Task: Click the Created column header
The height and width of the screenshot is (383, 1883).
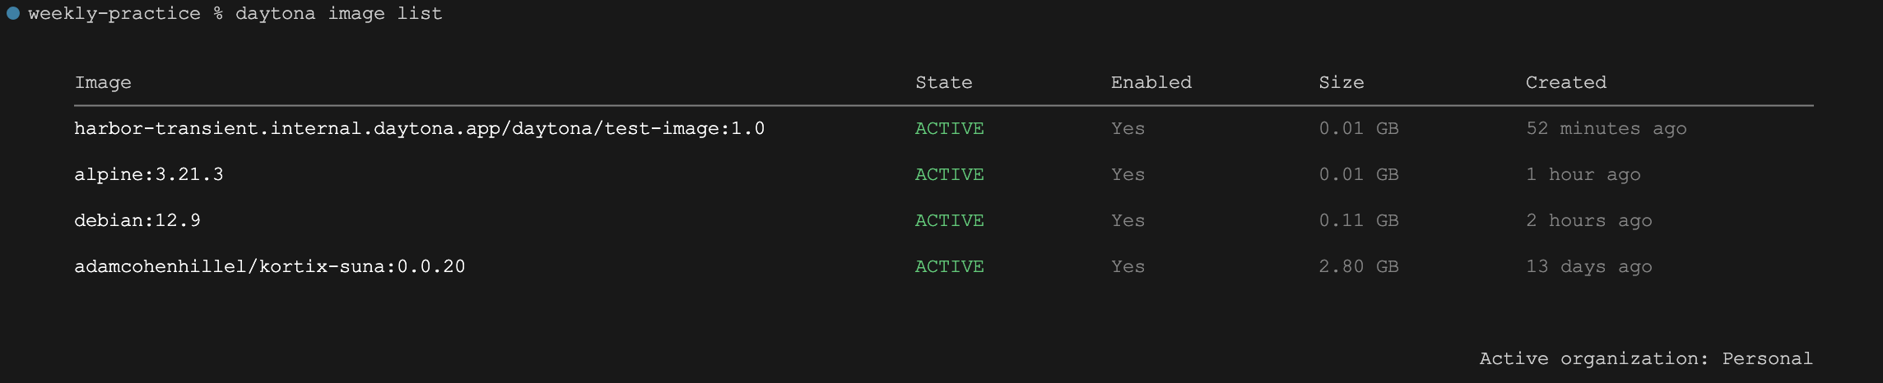Action: [1566, 82]
